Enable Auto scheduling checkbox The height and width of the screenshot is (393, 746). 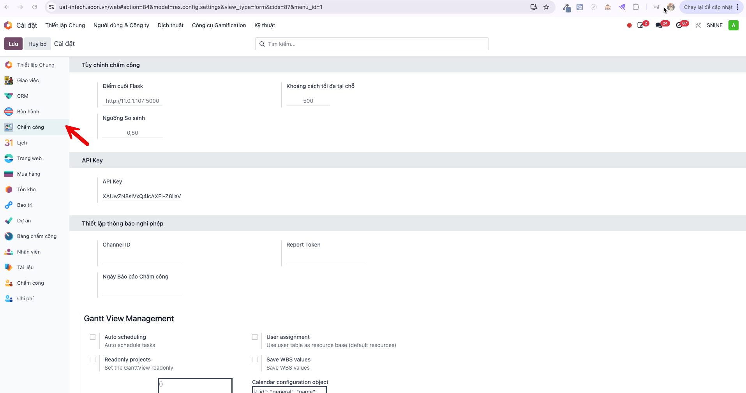click(93, 337)
